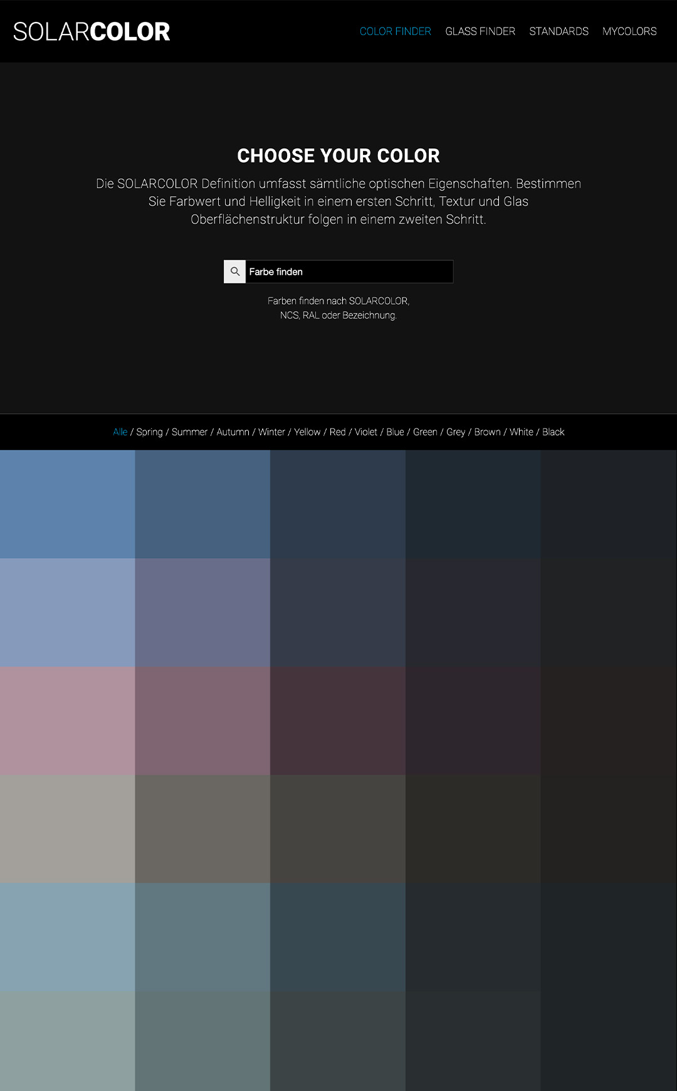Pick the bright blue swatch in top-left
The width and height of the screenshot is (677, 1091).
(67, 504)
